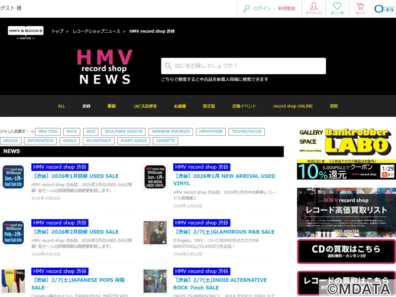This screenshot has width=396, height=297.
Task: Click shop tag above GLAMOROUS R&B SALE
Action: tap(202, 223)
